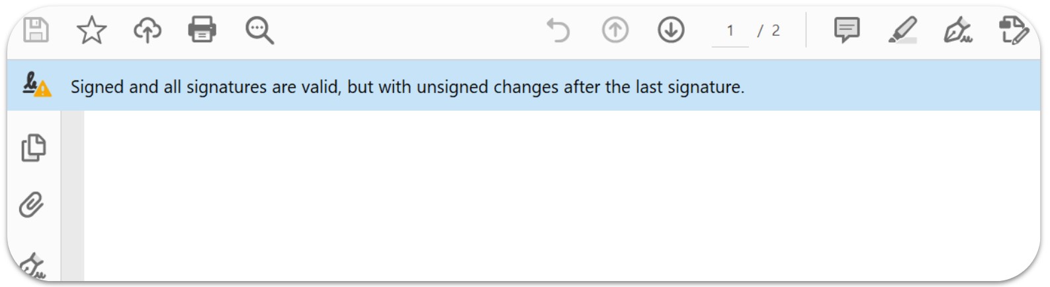
Task: Go to the next page (down arrow)
Action: tap(671, 30)
